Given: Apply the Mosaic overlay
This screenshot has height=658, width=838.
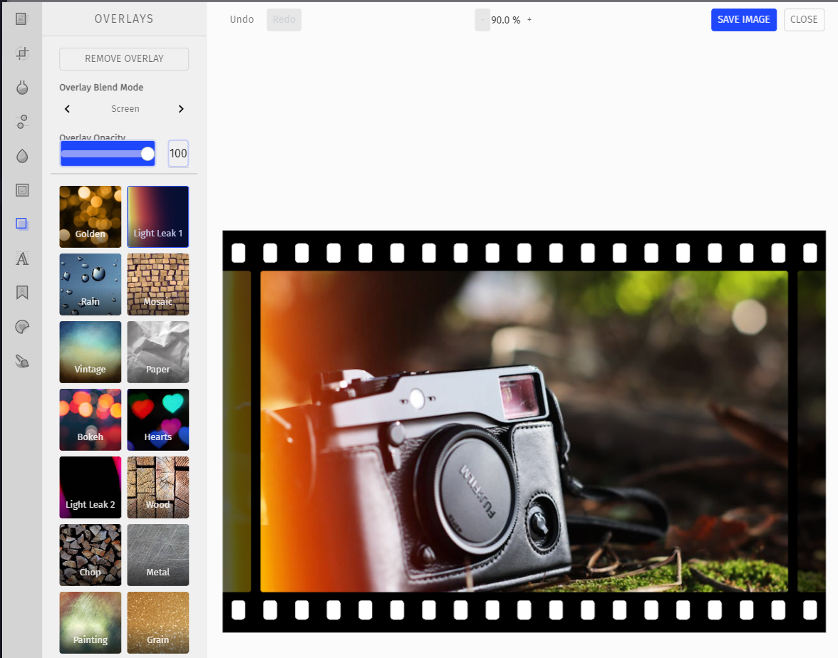Looking at the screenshot, I should (x=158, y=285).
